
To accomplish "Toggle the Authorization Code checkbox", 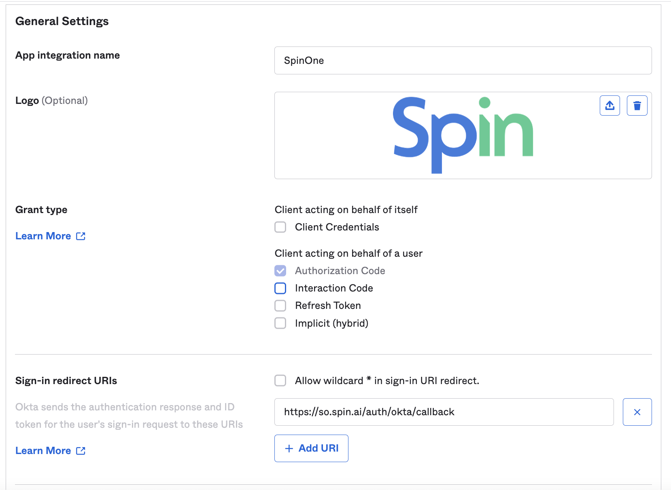I will pyautogui.click(x=280, y=271).
